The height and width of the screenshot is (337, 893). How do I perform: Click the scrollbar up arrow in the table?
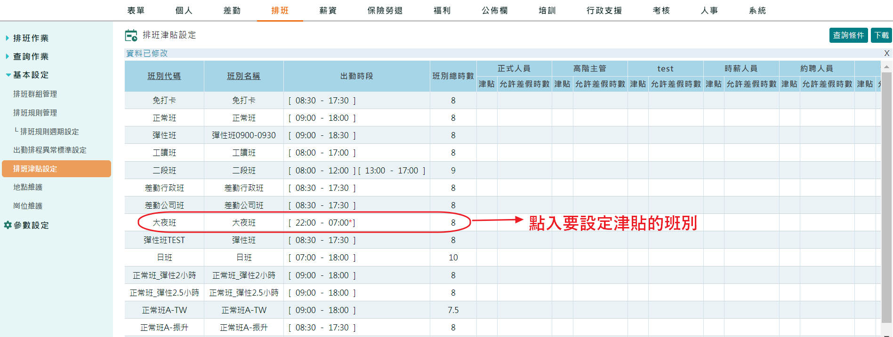887,67
